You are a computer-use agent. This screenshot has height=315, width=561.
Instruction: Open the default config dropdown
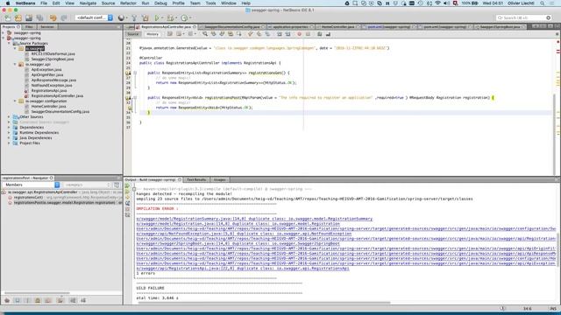click(x=94, y=17)
